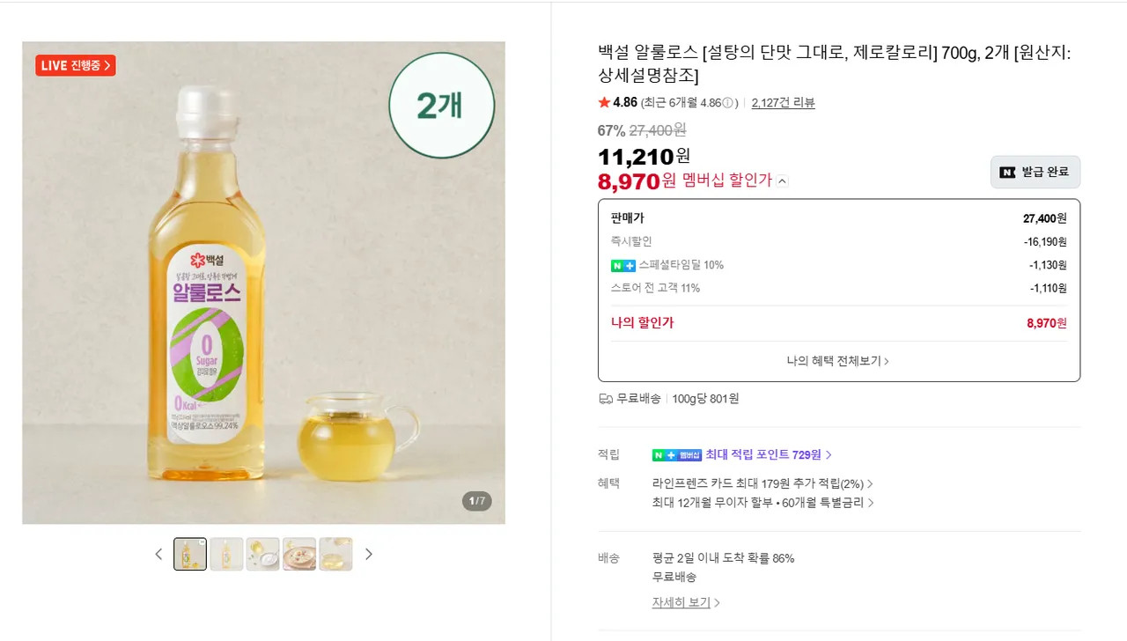This screenshot has height=641, width=1127.
Task: Open the 2,127건 리뷰 link
Action: coord(783,103)
